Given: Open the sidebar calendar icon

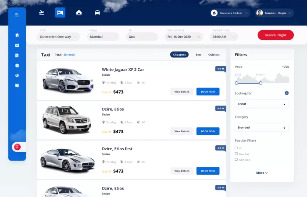Looking at the screenshot, I should [17, 46].
